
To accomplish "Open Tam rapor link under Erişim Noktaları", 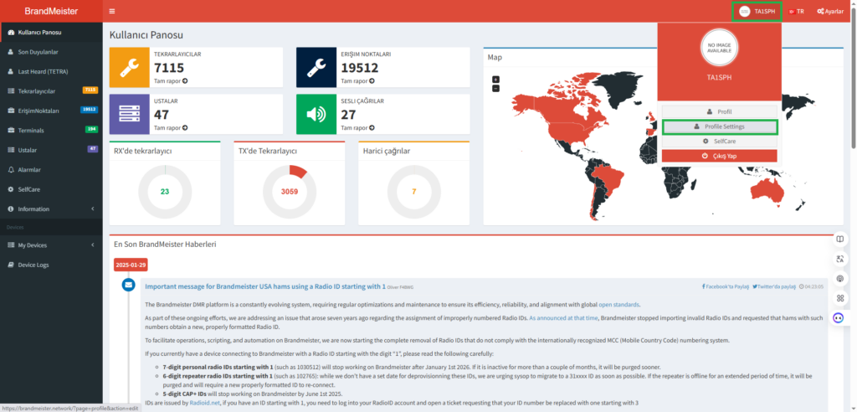I will (x=358, y=81).
